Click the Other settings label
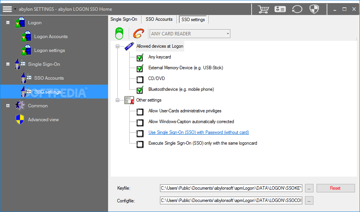The width and height of the screenshot is (360, 212). [149, 100]
